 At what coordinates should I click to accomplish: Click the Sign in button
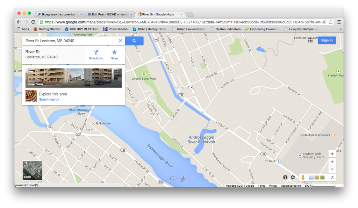pos(327,40)
